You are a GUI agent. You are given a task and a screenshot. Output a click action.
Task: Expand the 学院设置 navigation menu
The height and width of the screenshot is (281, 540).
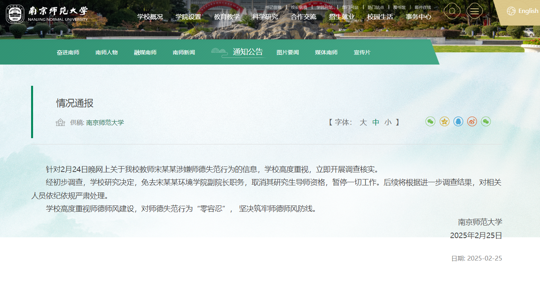[188, 17]
